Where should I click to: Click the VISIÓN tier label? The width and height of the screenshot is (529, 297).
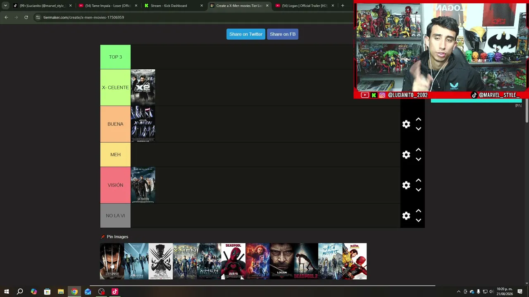tap(115, 185)
